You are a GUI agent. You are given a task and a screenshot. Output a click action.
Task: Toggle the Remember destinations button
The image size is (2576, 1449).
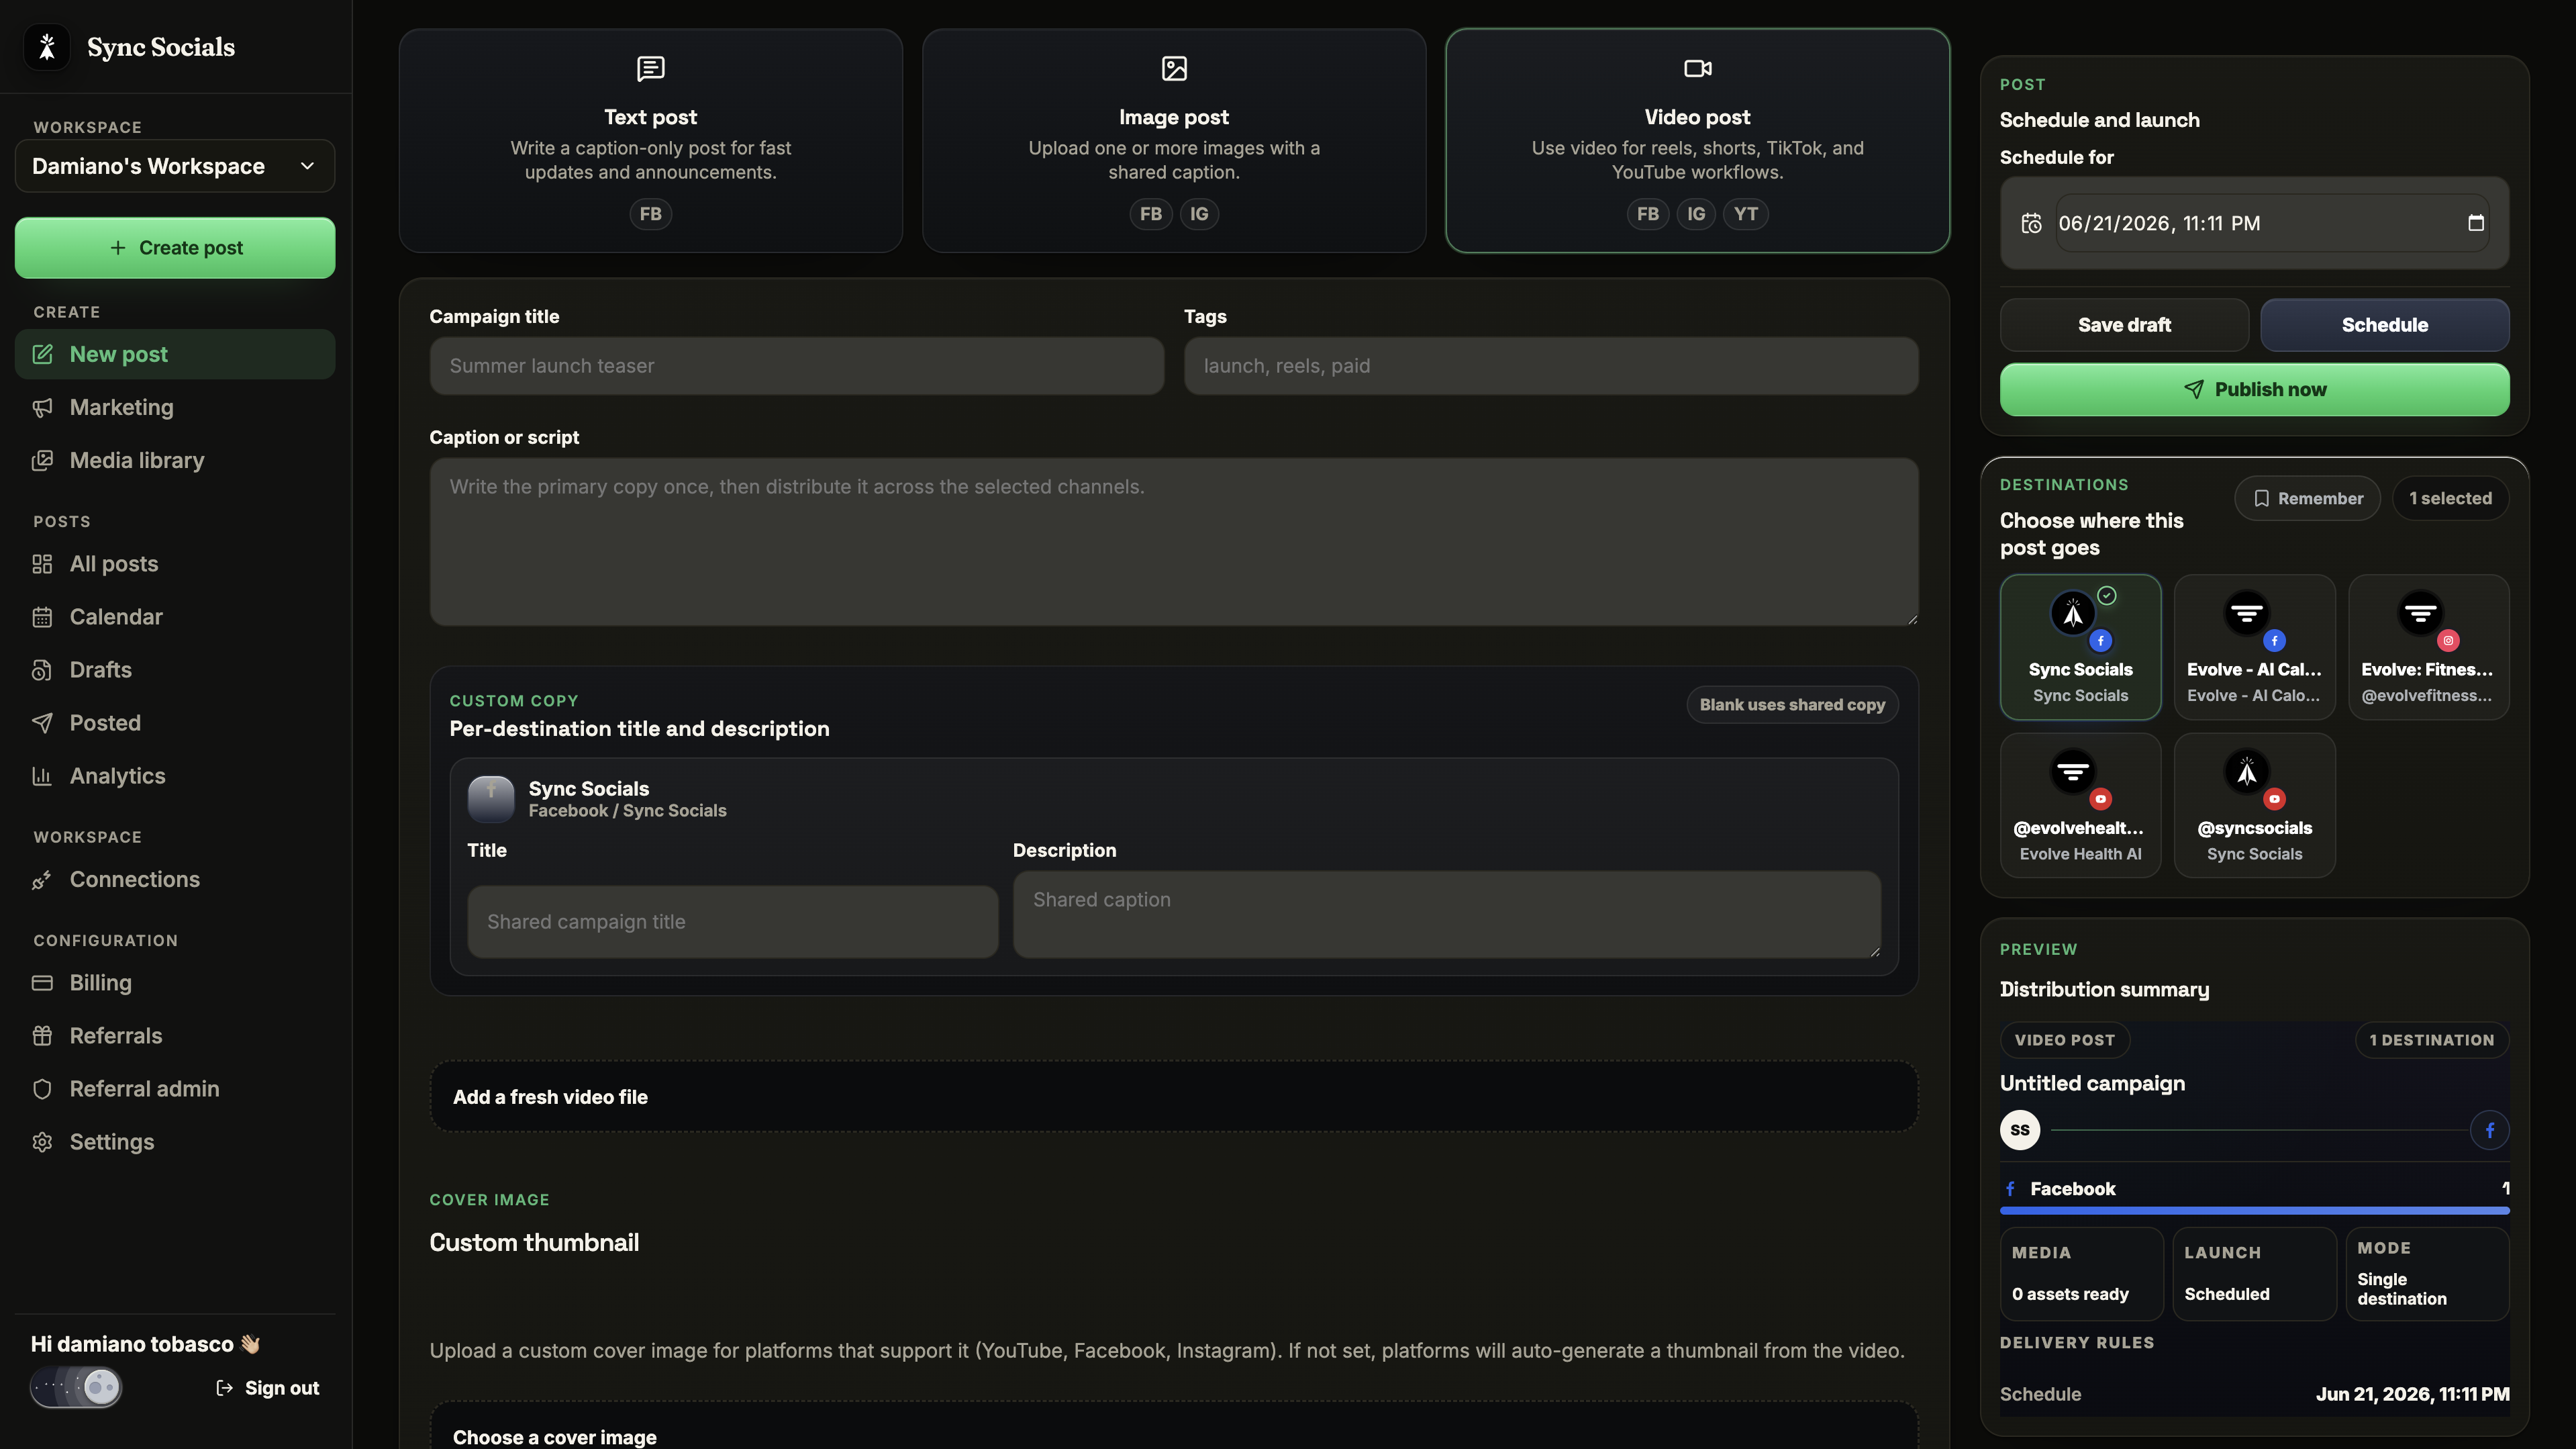pos(2307,498)
